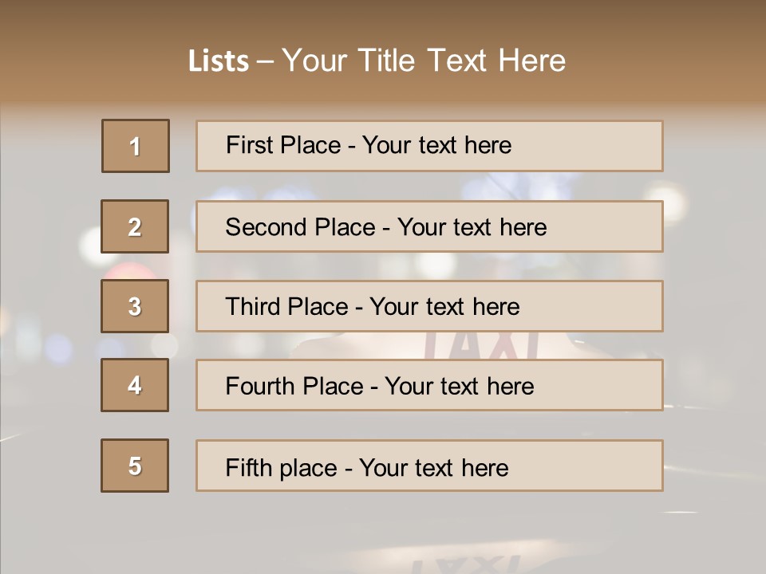766x574 pixels.
Task: Click the bold word "Lists" in the title
Action: 219,61
